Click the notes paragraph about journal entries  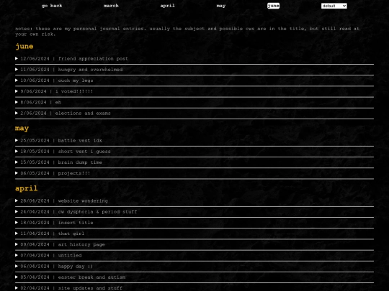pos(187,32)
